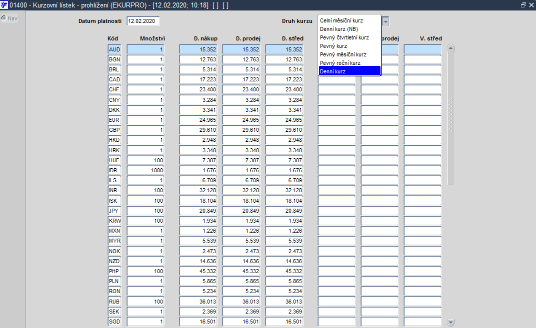Screen dimensions: 536x328
Task: Click NZD D. prodej value 14.636
Action: (241, 261)
